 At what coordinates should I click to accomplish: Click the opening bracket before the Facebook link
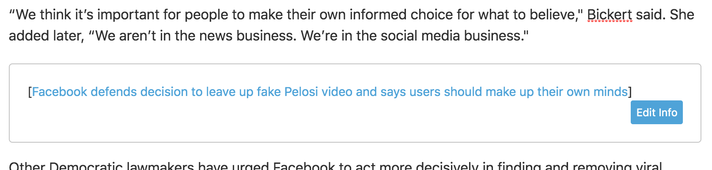[30, 92]
